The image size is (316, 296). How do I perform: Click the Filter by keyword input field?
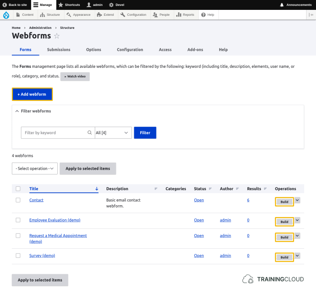click(x=58, y=133)
